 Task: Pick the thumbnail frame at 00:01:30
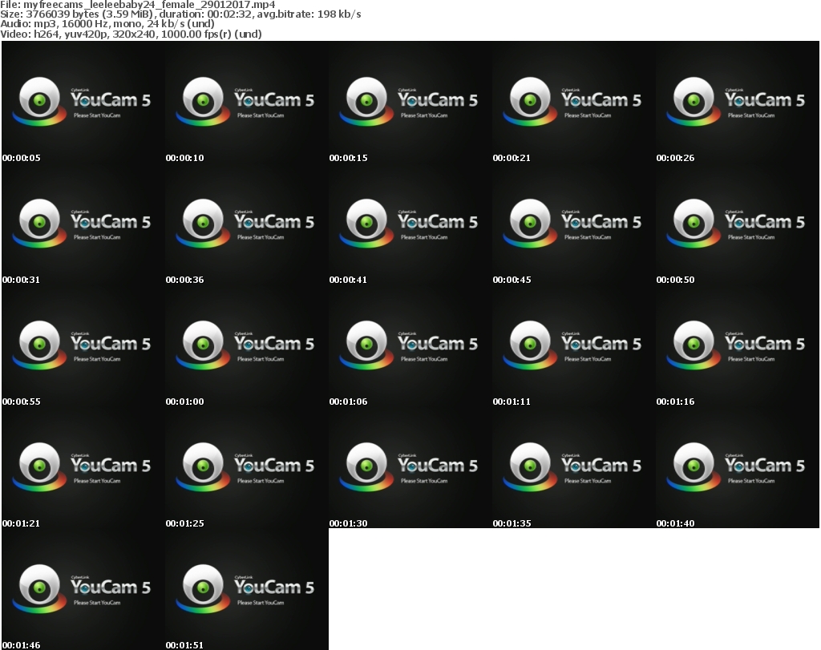pos(410,467)
